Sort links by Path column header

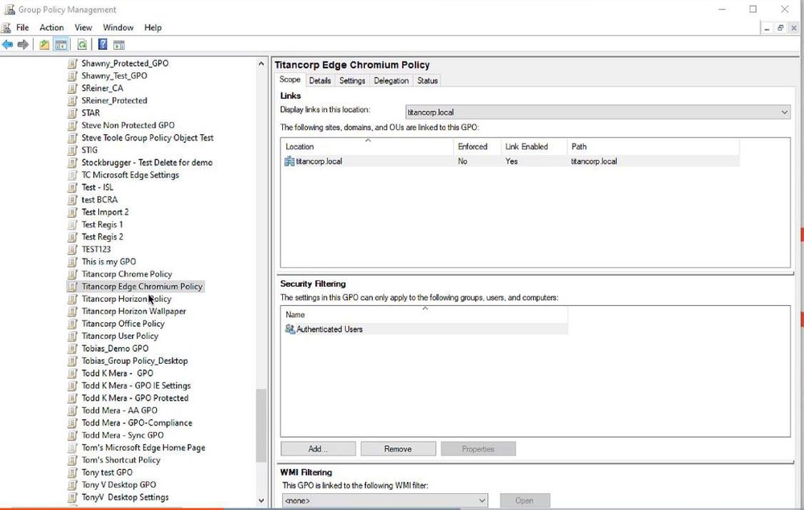pos(653,146)
